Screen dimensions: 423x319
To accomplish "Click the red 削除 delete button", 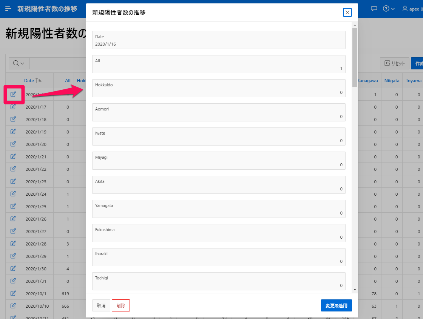I will (x=121, y=305).
